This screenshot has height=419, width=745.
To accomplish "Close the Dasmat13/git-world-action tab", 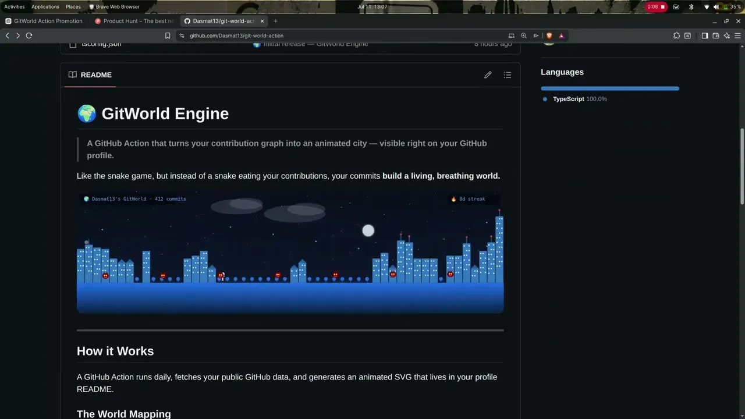I will 262,21.
